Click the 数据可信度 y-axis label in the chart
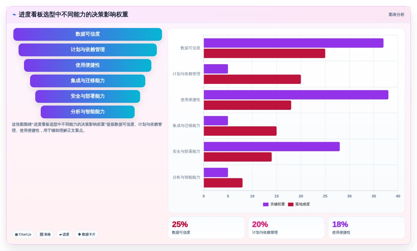Image resolution: width=417 pixels, height=251 pixels. tap(190, 48)
